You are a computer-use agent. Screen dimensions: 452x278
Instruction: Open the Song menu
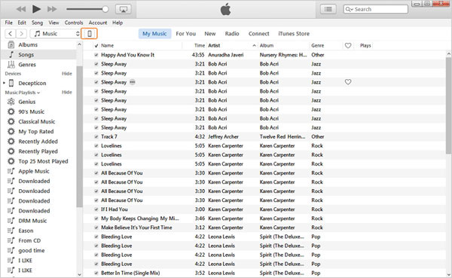pos(37,23)
